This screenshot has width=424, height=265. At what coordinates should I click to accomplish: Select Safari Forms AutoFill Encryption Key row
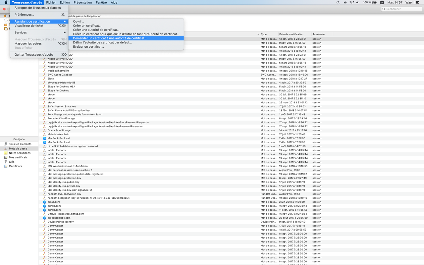coord(231,110)
